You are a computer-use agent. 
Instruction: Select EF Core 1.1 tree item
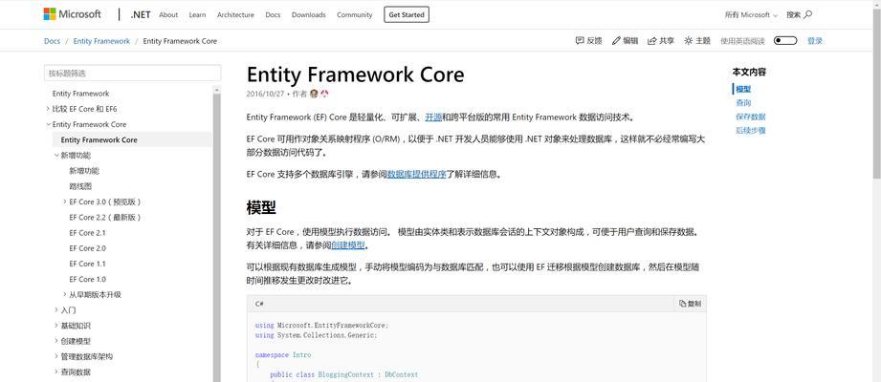click(x=87, y=264)
